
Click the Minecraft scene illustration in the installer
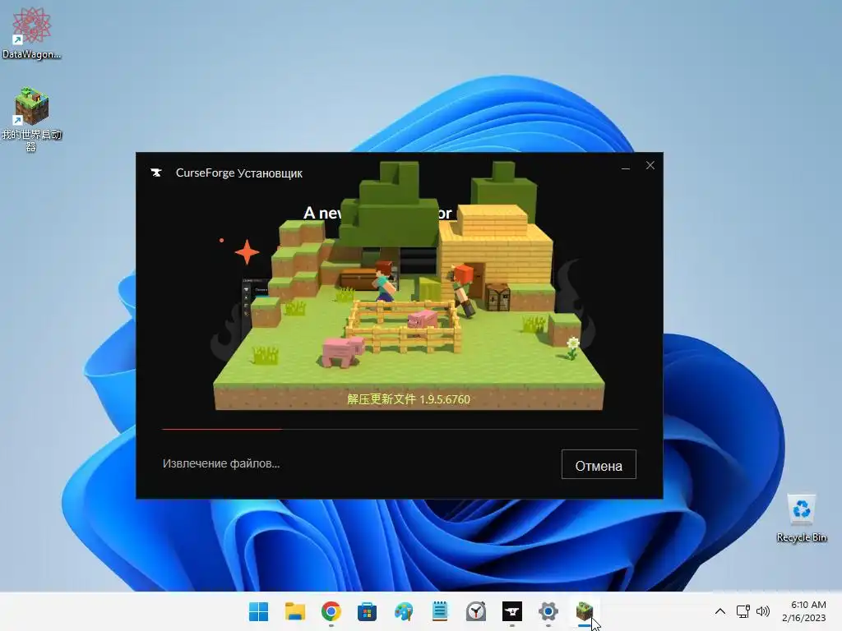tap(409, 286)
